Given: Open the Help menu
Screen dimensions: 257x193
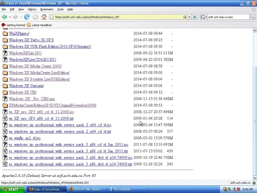Looking at the screenshot, I should pyautogui.click(x=70, y=9).
